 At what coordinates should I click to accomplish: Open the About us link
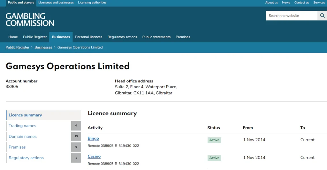tap(271, 3)
